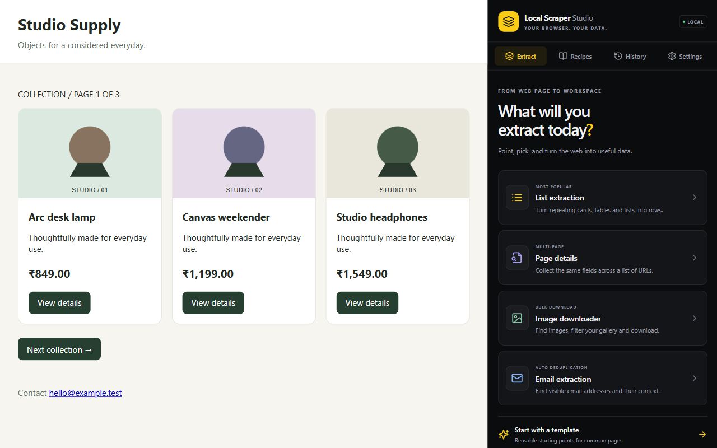Click the Studio Supply page heading
The height and width of the screenshot is (448, 717).
click(69, 25)
